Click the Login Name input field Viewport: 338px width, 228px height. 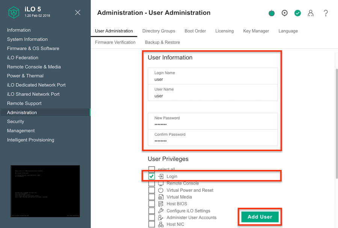[213, 76]
